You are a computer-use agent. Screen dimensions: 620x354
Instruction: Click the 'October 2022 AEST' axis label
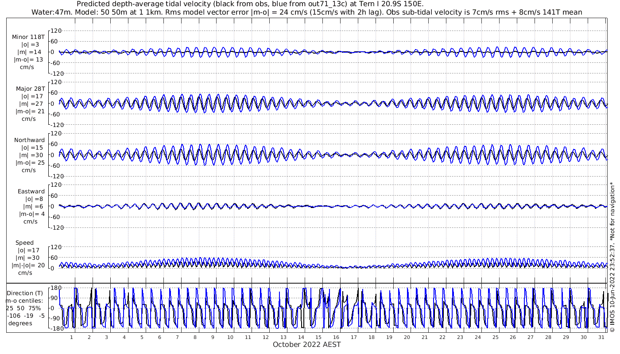tap(307, 344)
